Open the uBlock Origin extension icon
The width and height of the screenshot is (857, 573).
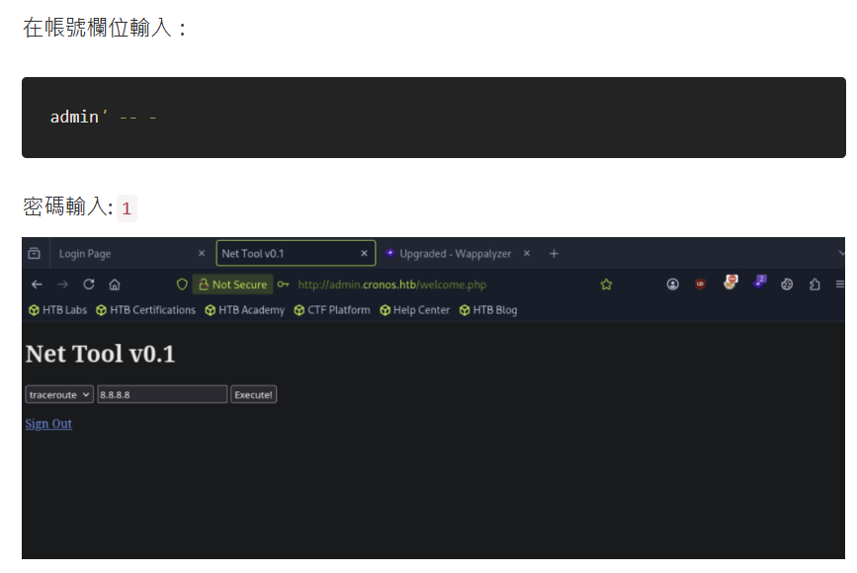tap(700, 285)
